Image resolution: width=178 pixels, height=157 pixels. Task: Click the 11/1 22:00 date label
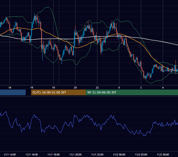click(97, 154)
